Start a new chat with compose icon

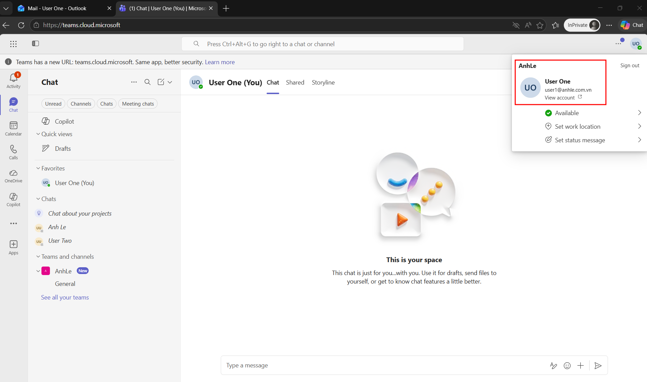tap(161, 82)
